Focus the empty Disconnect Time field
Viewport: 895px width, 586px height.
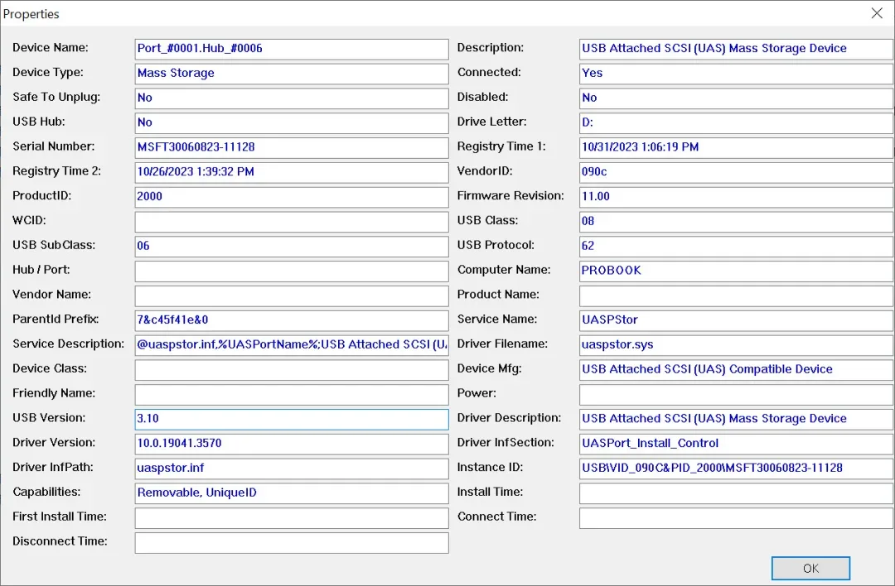tap(291, 543)
